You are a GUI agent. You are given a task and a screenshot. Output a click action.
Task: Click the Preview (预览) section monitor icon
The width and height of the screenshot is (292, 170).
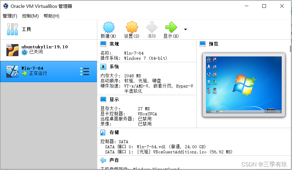coord(203,44)
